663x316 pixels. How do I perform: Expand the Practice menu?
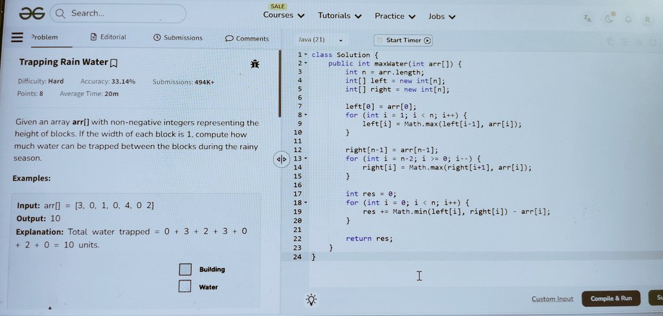(395, 16)
